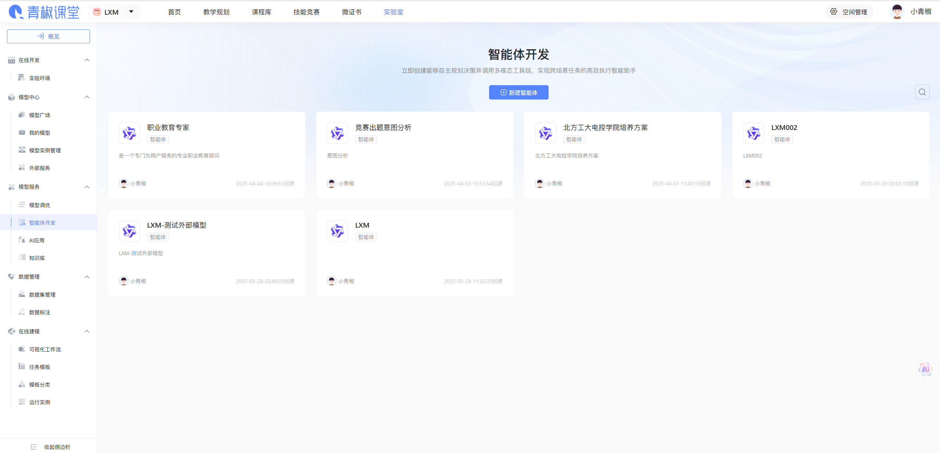Screen dimensions: 940x453
Task: Open the 技能竞赛 nav menu item
Action: pyautogui.click(x=306, y=12)
